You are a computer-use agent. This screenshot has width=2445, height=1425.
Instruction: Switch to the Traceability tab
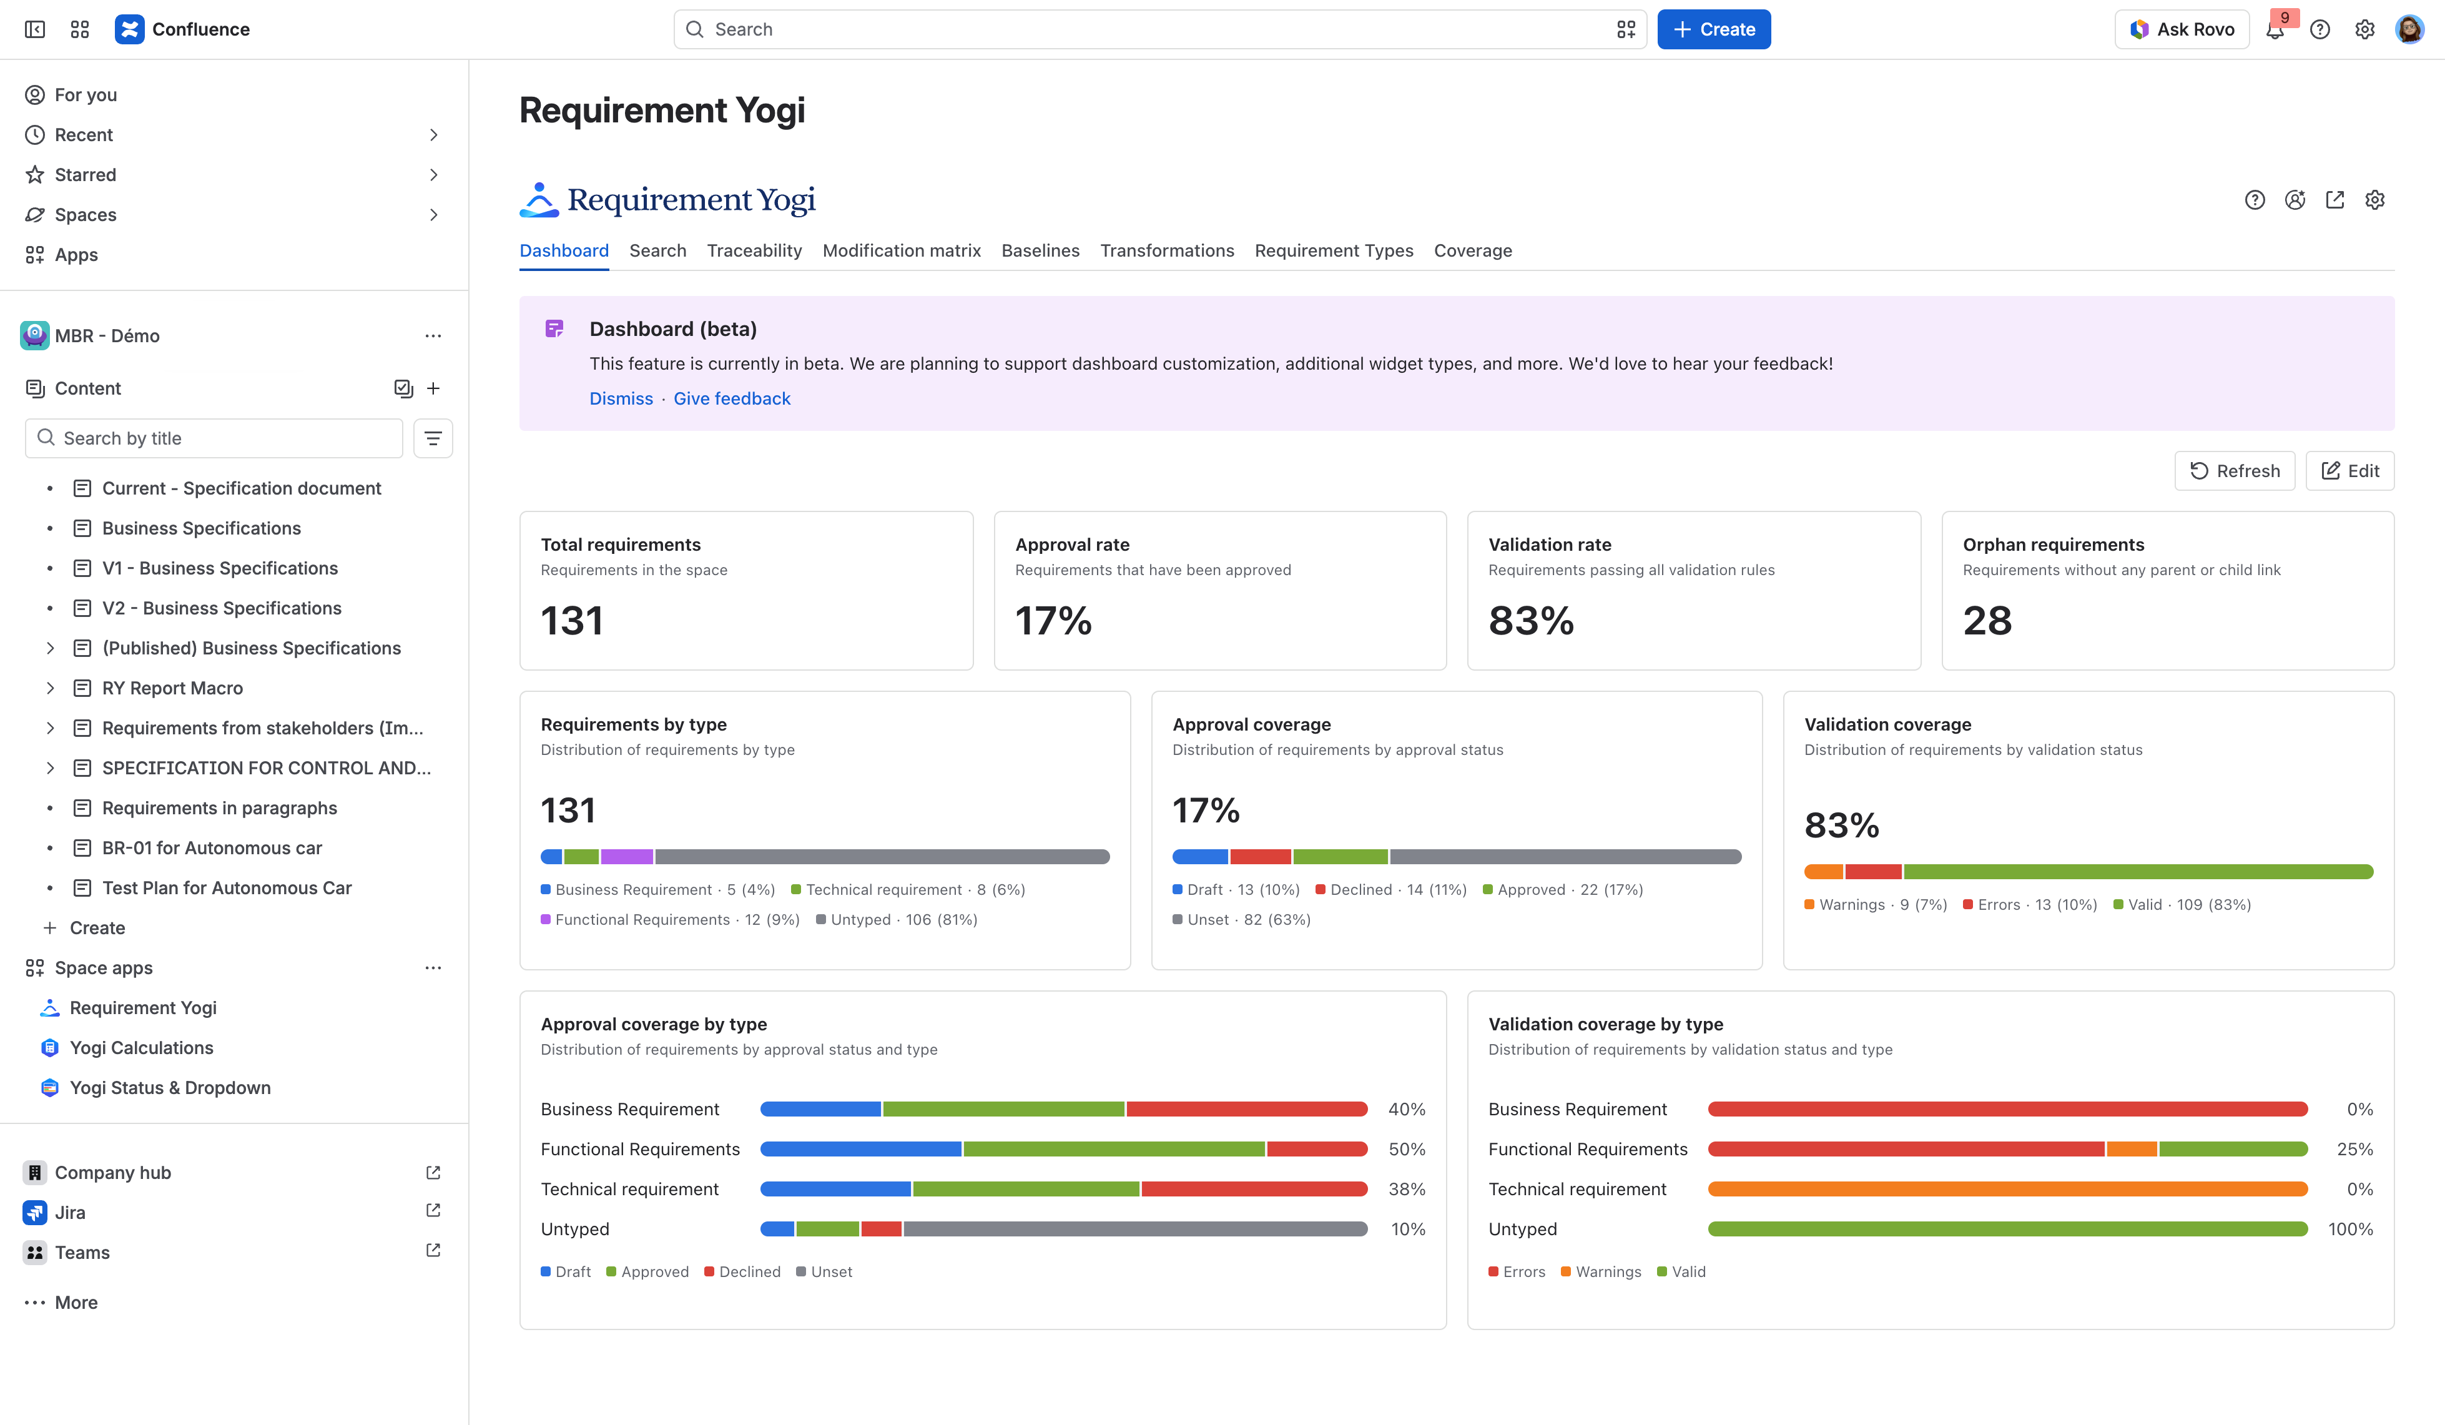[x=755, y=250]
